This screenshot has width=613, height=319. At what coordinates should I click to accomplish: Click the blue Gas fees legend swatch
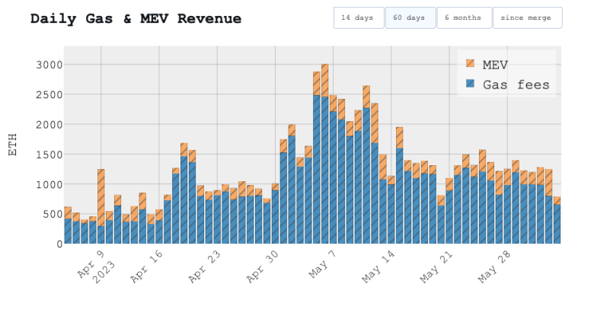[470, 85]
